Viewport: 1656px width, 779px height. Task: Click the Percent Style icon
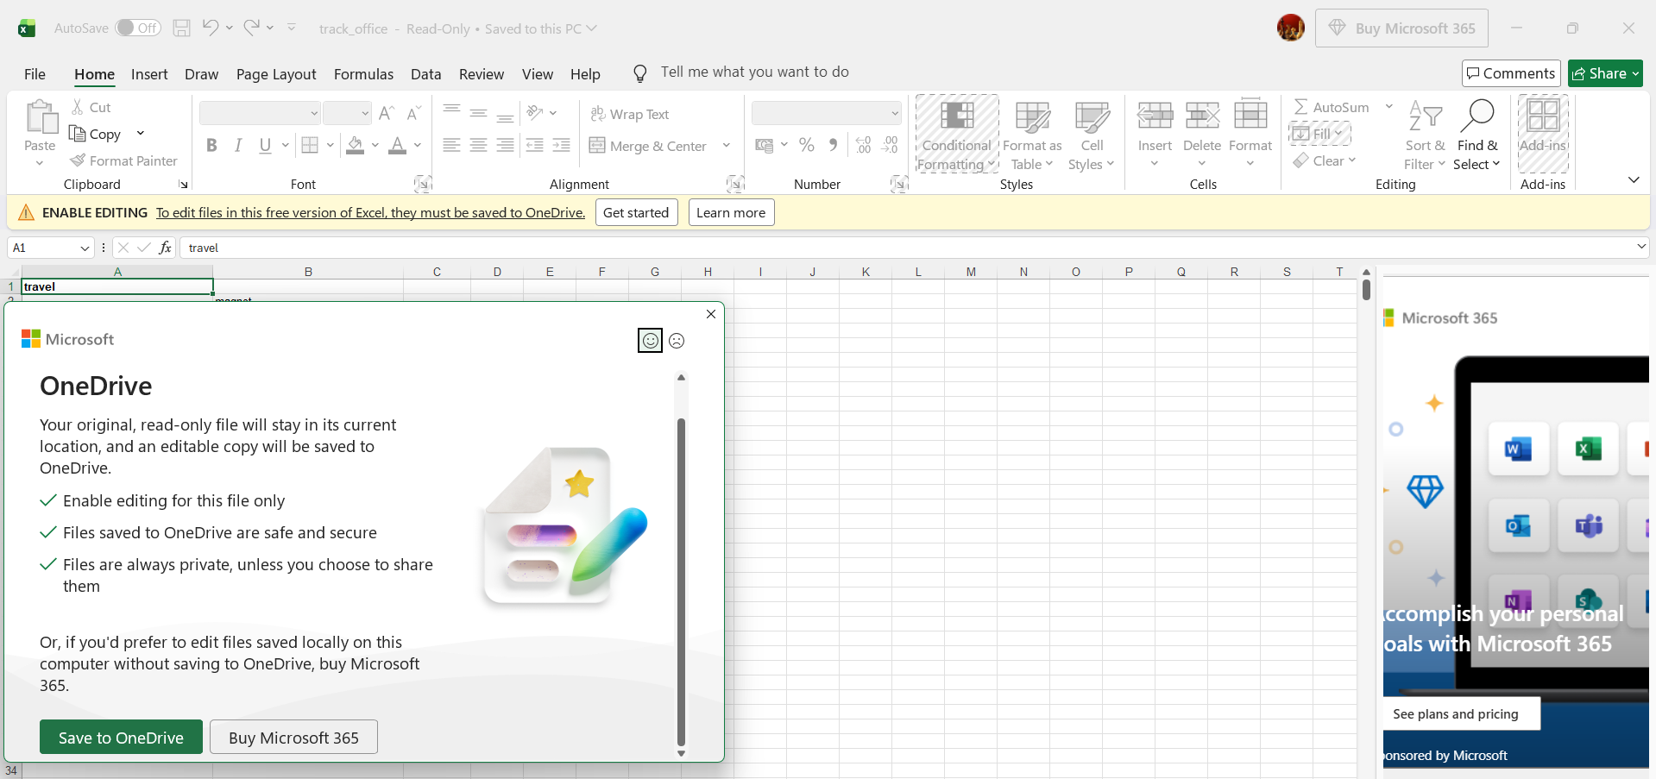(x=807, y=145)
